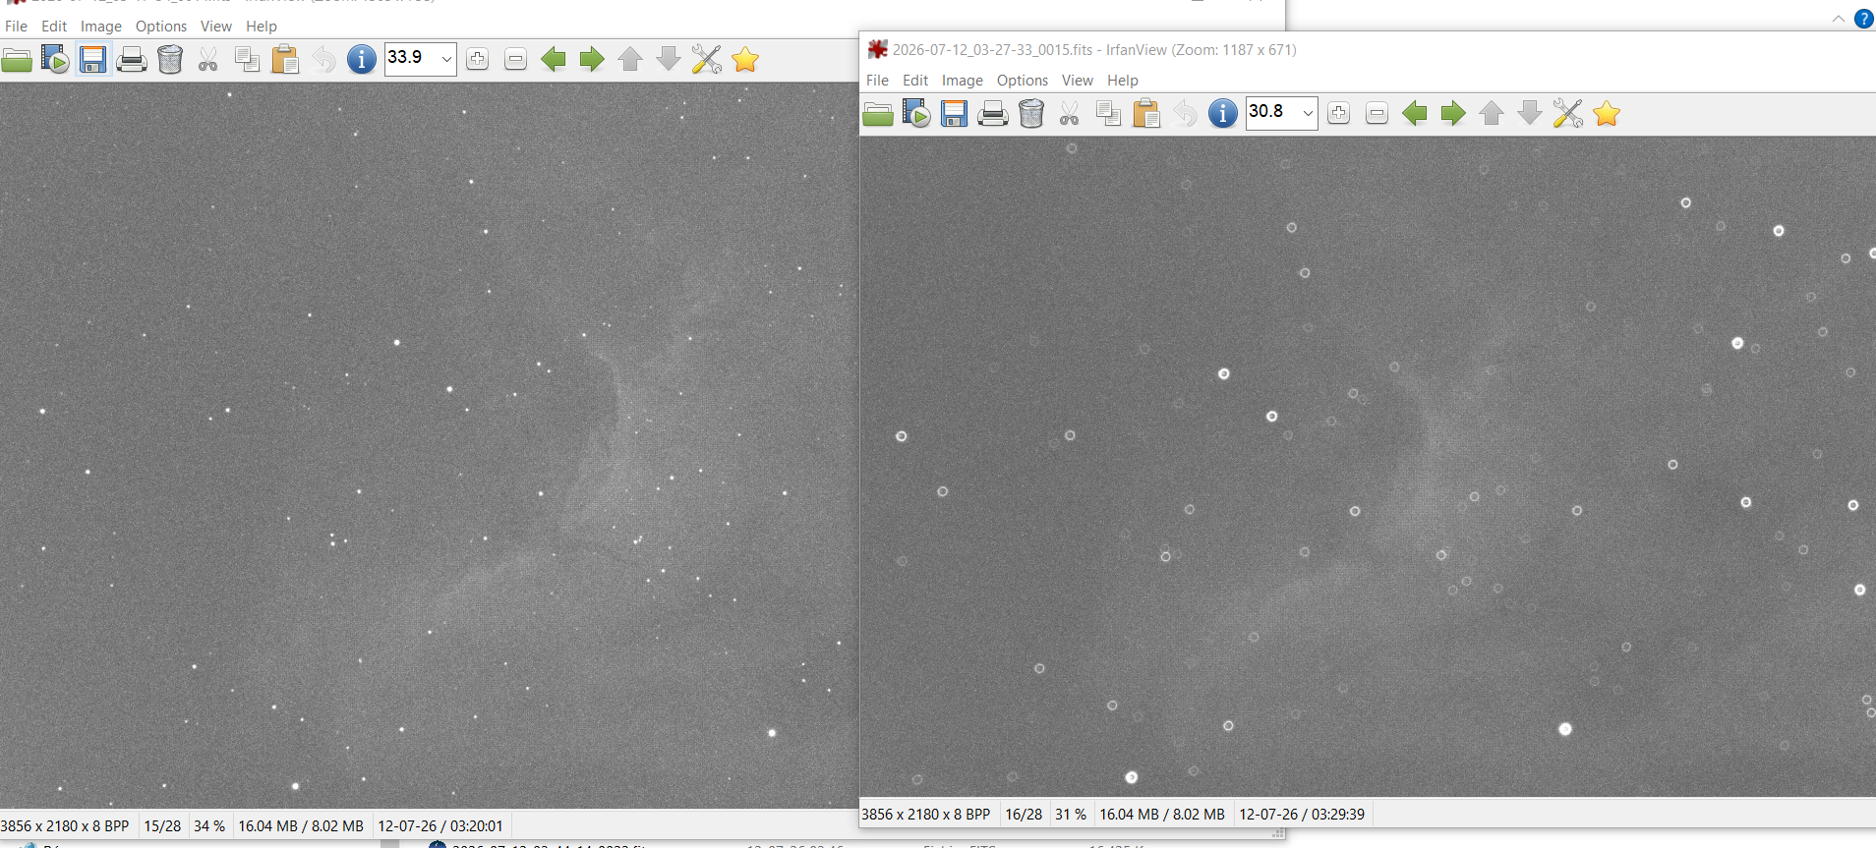Zoom in using the plus icon beside 30.8
The height and width of the screenshot is (848, 1876).
click(1339, 114)
